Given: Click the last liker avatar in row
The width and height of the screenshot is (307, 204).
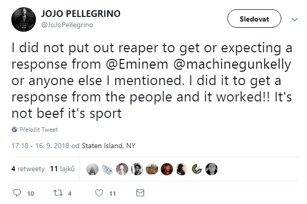Looking at the screenshot, I should click(212, 169).
